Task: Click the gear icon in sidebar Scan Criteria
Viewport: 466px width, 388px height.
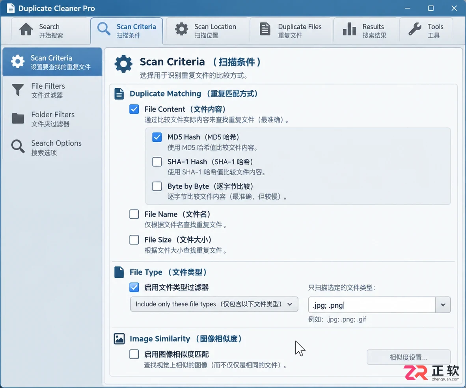Action: [18, 61]
